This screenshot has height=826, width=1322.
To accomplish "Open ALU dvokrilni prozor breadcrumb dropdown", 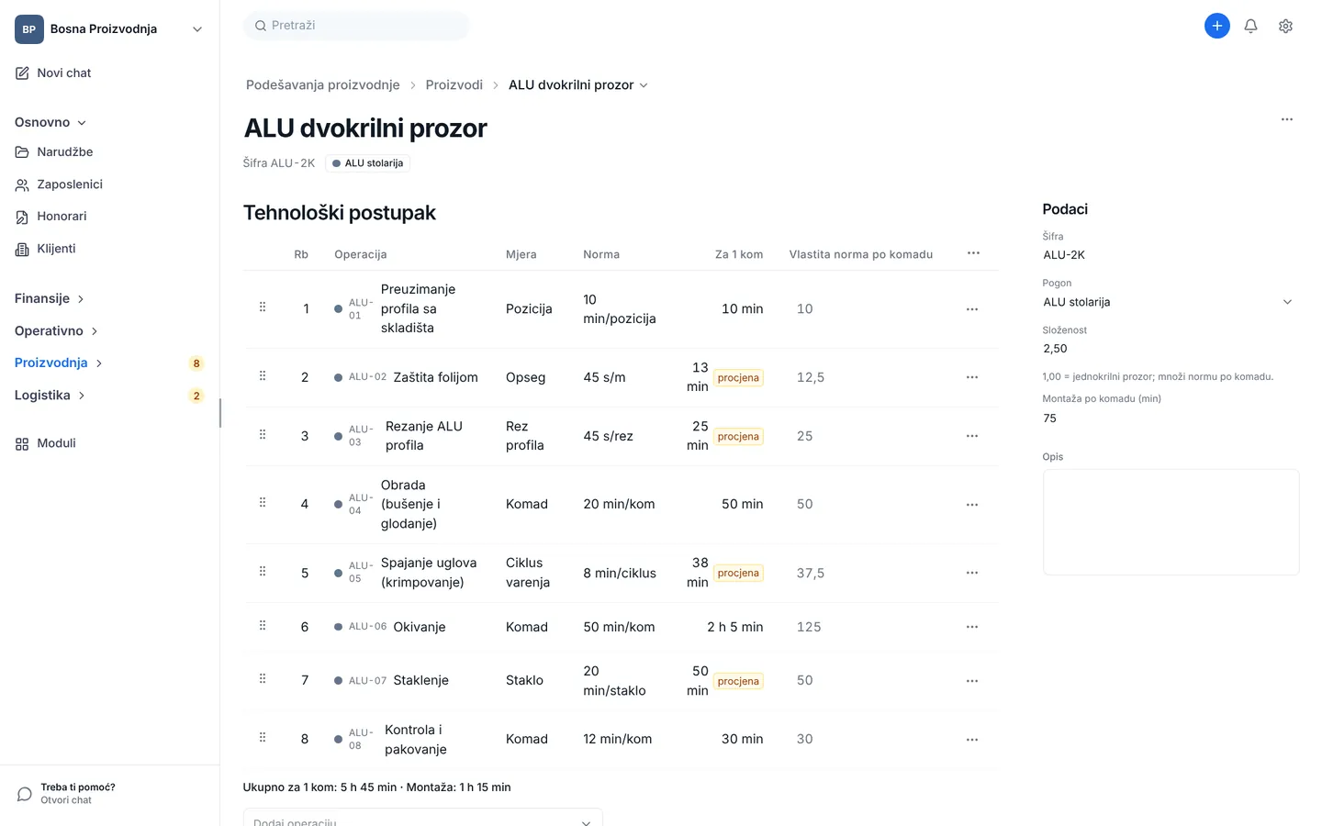I will (578, 84).
